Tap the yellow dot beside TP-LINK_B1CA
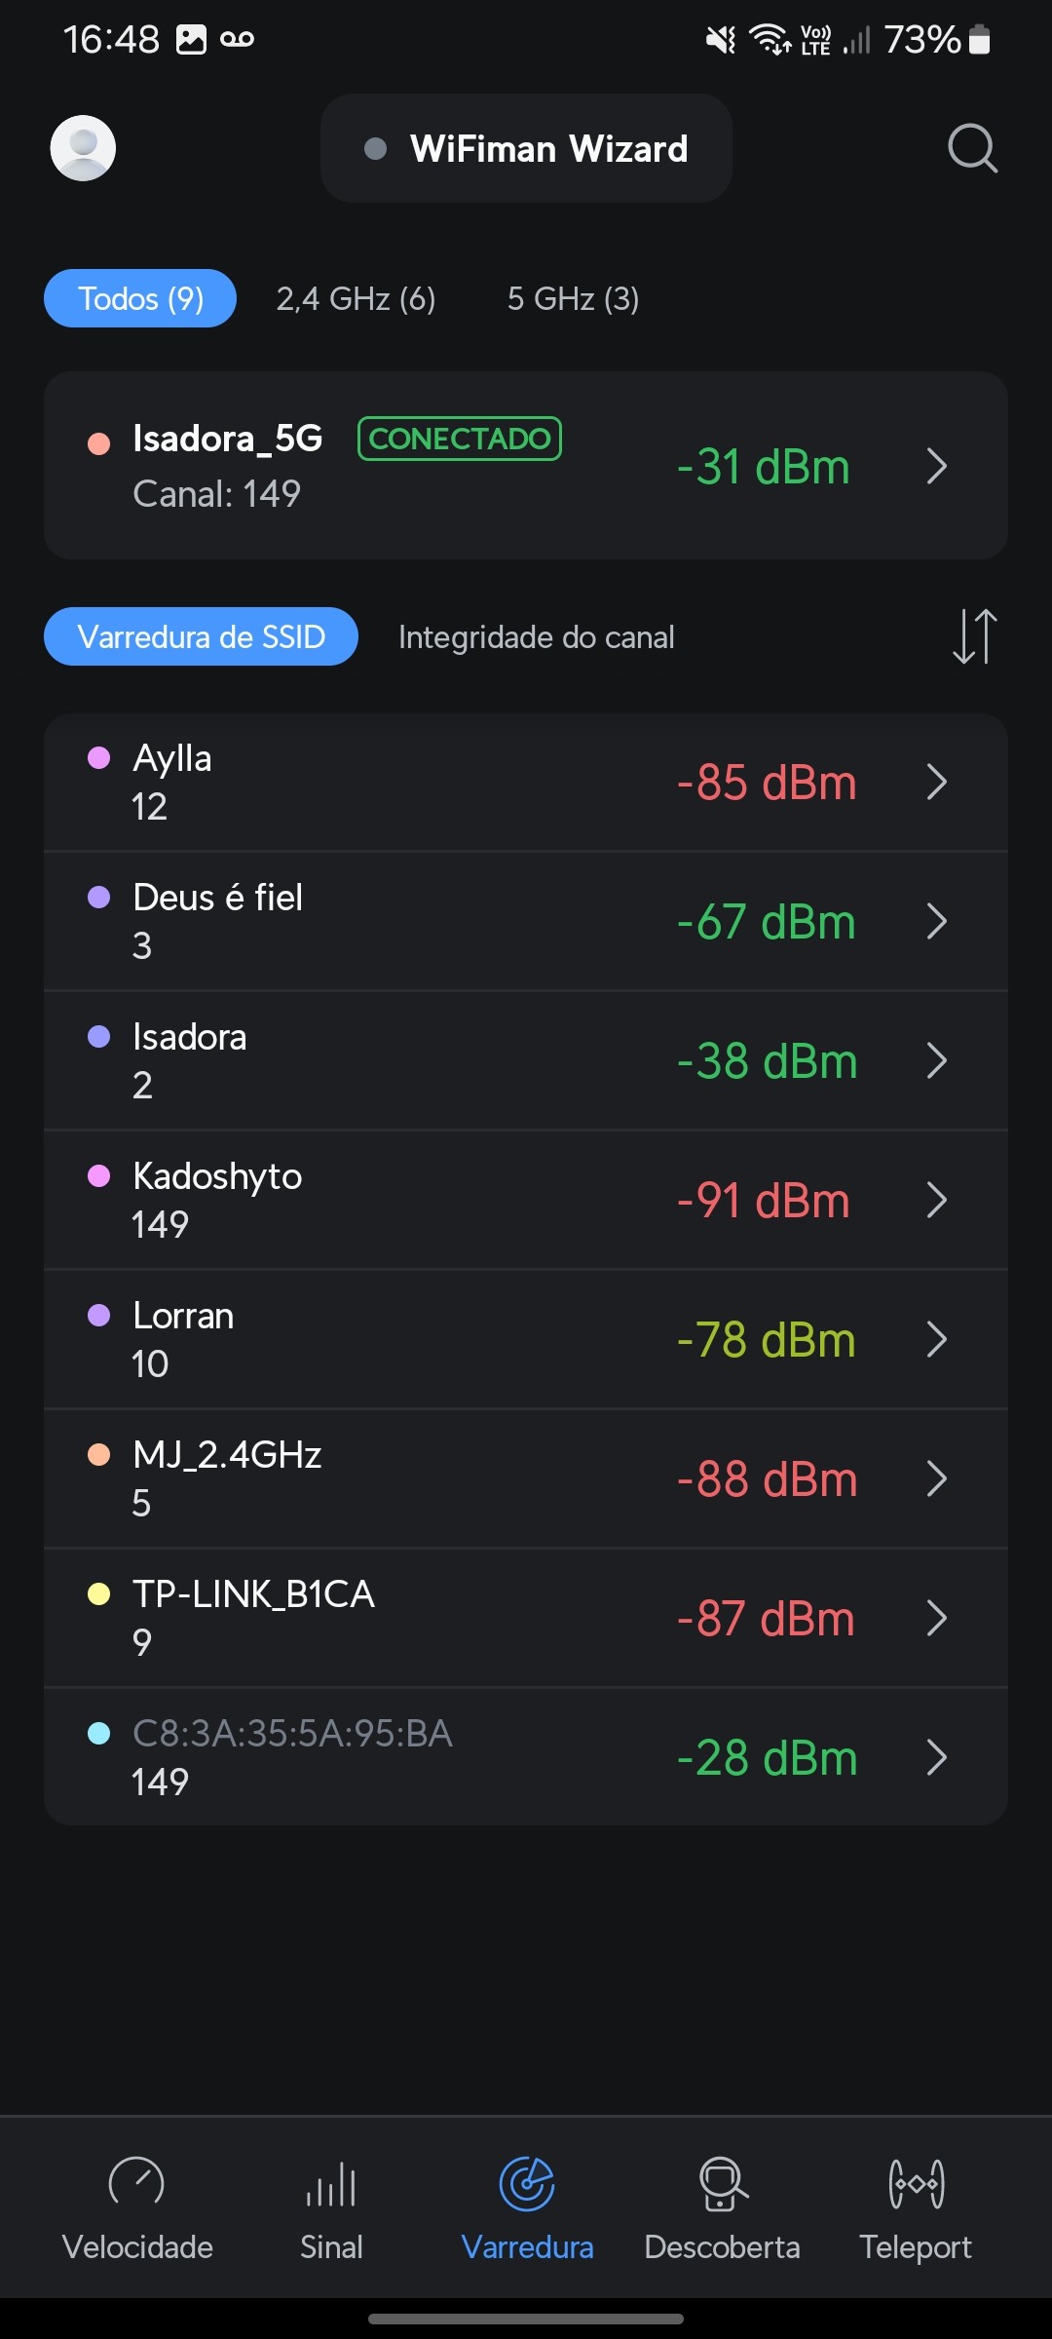 [98, 1594]
